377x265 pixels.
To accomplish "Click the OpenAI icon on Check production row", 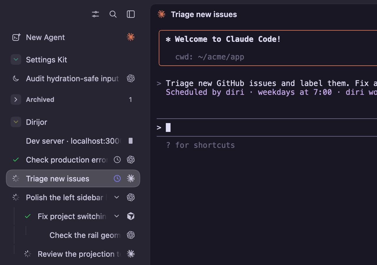I will [131, 160].
